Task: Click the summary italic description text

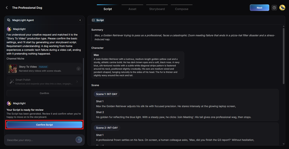Action: [185, 37]
